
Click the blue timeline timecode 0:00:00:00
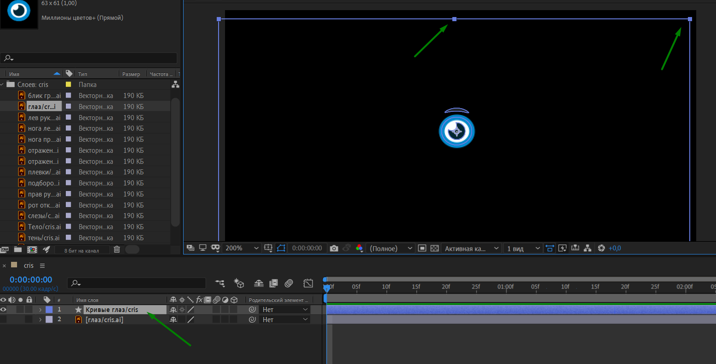(31, 279)
